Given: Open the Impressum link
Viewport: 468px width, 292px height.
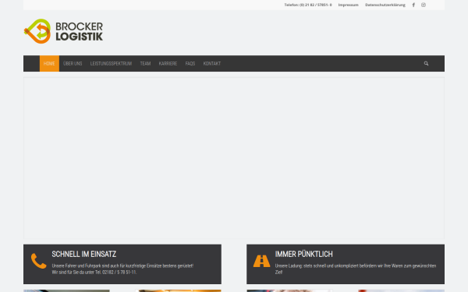Looking at the screenshot, I should (349, 5).
